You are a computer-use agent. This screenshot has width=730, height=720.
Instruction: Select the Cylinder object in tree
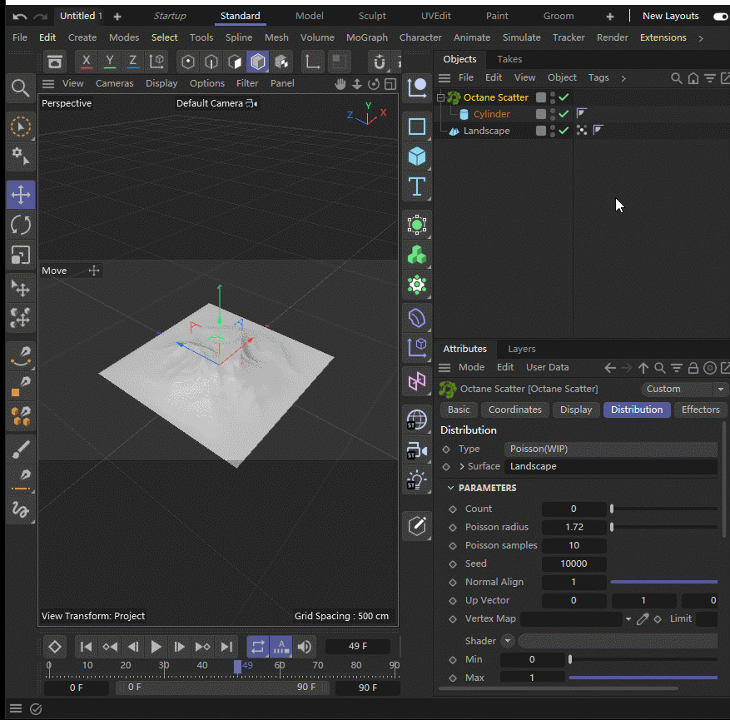[491, 114]
